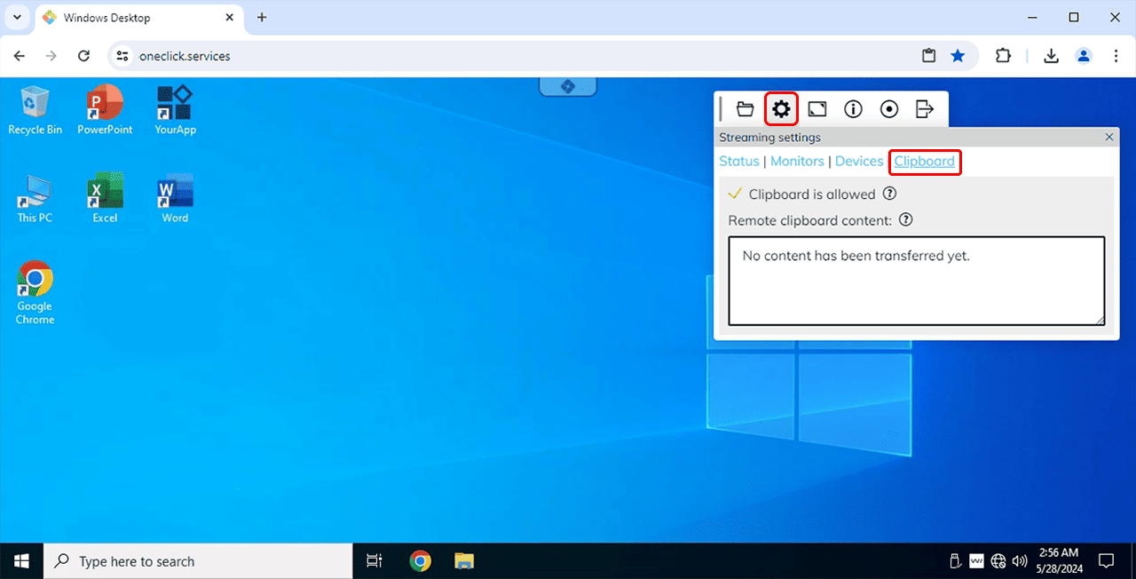Click the logout exit icon
Viewport: 1136px width, 579px height.
[925, 109]
